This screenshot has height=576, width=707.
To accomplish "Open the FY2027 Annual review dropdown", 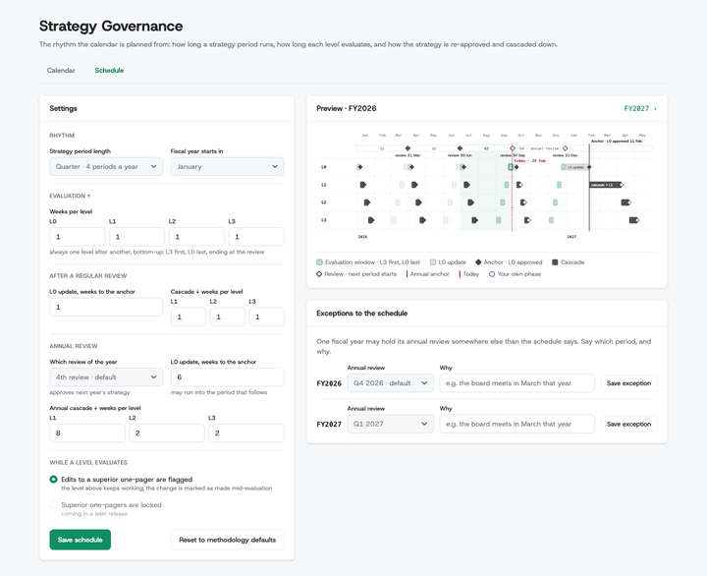I will tap(390, 424).
